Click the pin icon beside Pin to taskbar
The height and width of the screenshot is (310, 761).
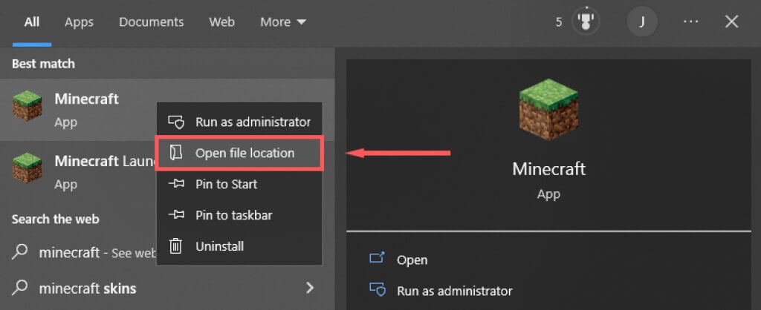click(175, 215)
